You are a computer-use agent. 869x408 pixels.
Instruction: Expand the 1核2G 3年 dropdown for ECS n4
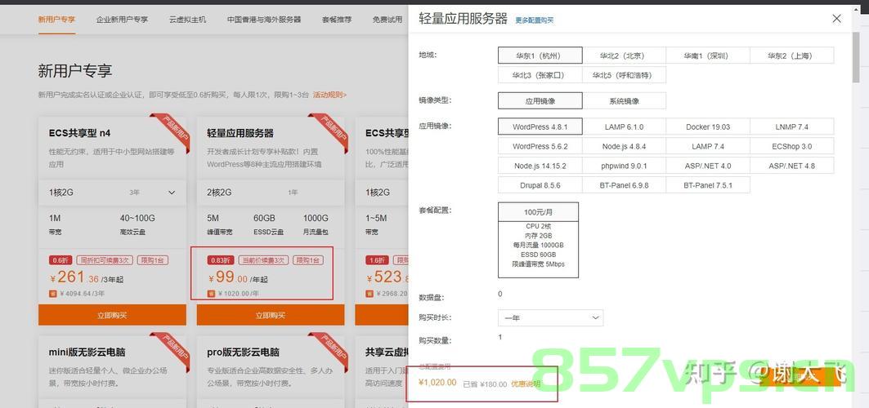(x=113, y=193)
